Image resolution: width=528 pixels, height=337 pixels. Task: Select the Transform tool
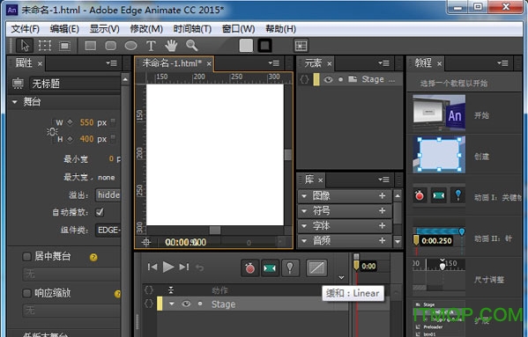coord(44,46)
